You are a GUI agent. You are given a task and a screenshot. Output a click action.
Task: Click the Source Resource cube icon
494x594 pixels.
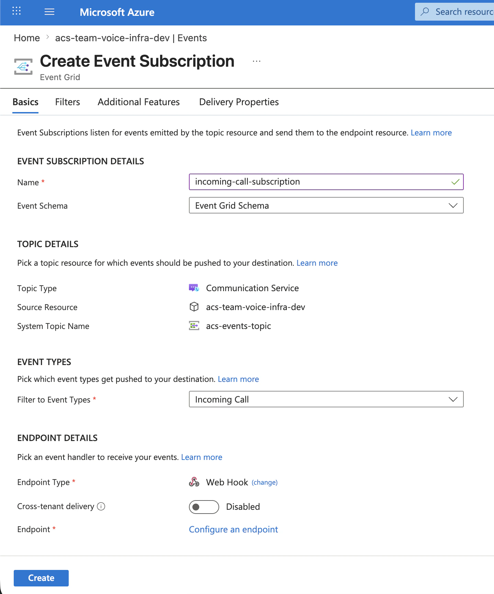coord(194,307)
